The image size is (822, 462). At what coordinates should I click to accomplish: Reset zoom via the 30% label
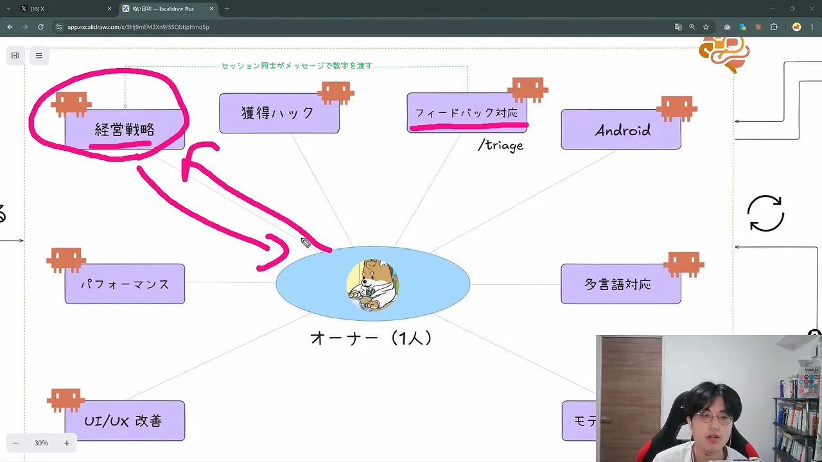pyautogui.click(x=41, y=443)
